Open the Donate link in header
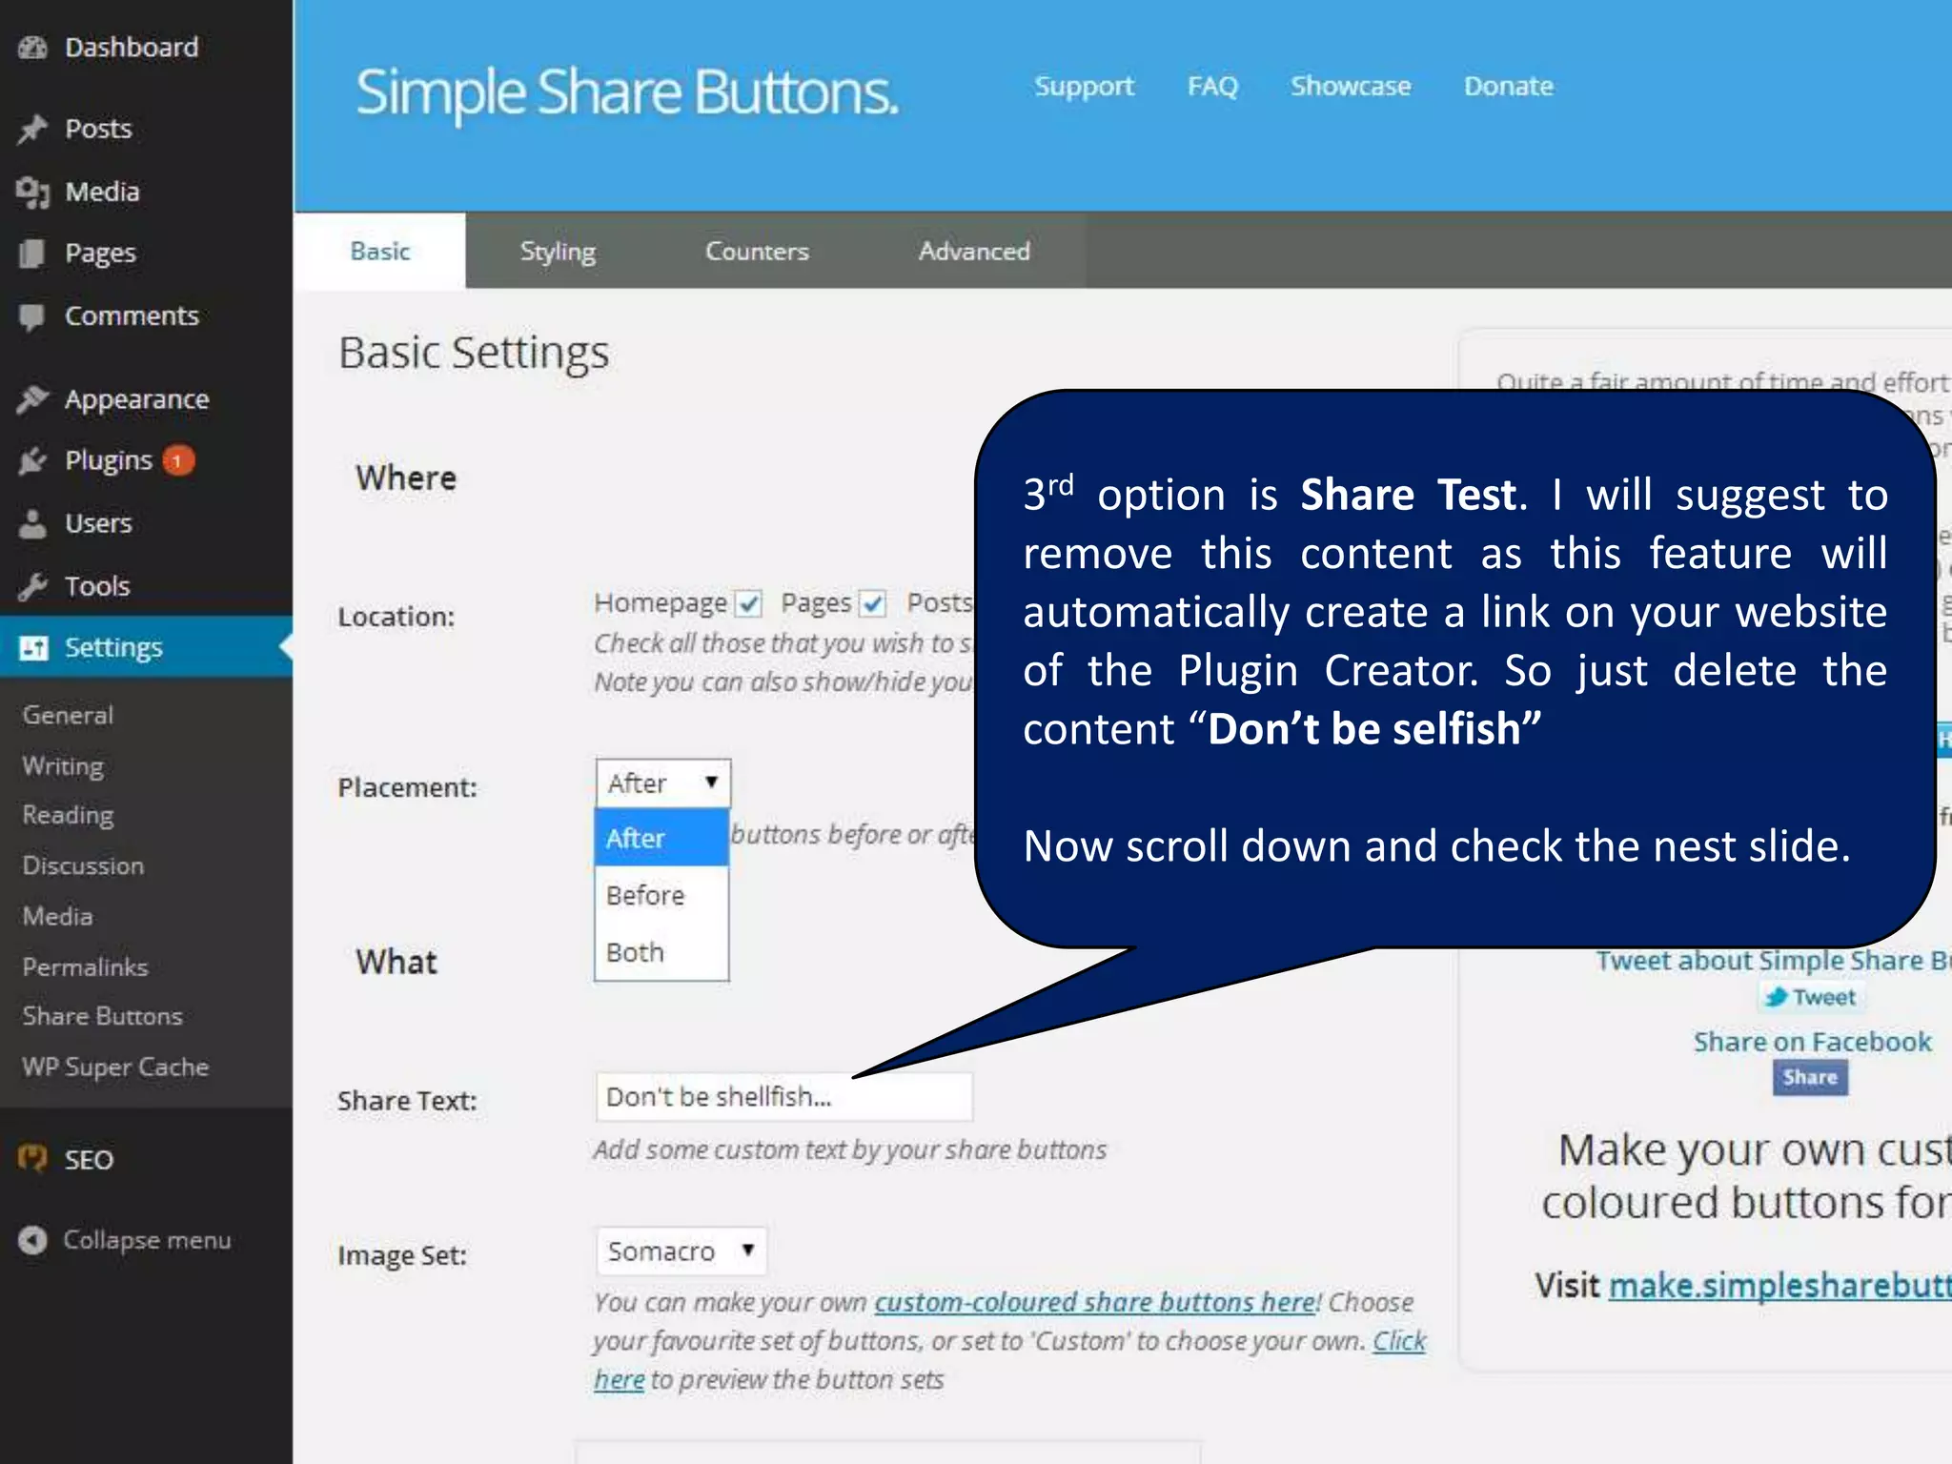 tap(1509, 86)
